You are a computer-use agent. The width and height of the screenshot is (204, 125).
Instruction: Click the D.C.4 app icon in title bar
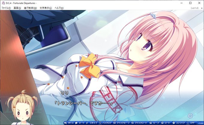(x=3, y=3)
